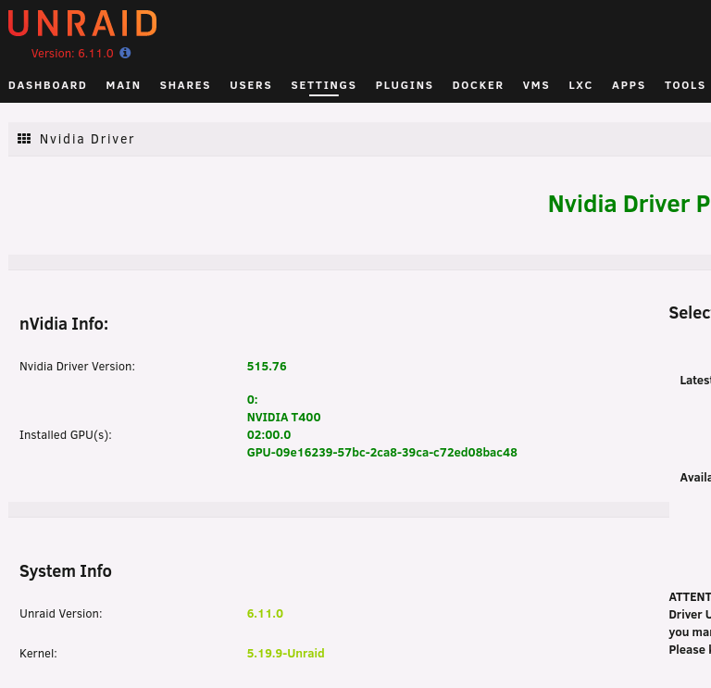Click the driver version value 515.76
The image size is (711, 688).
click(x=267, y=367)
